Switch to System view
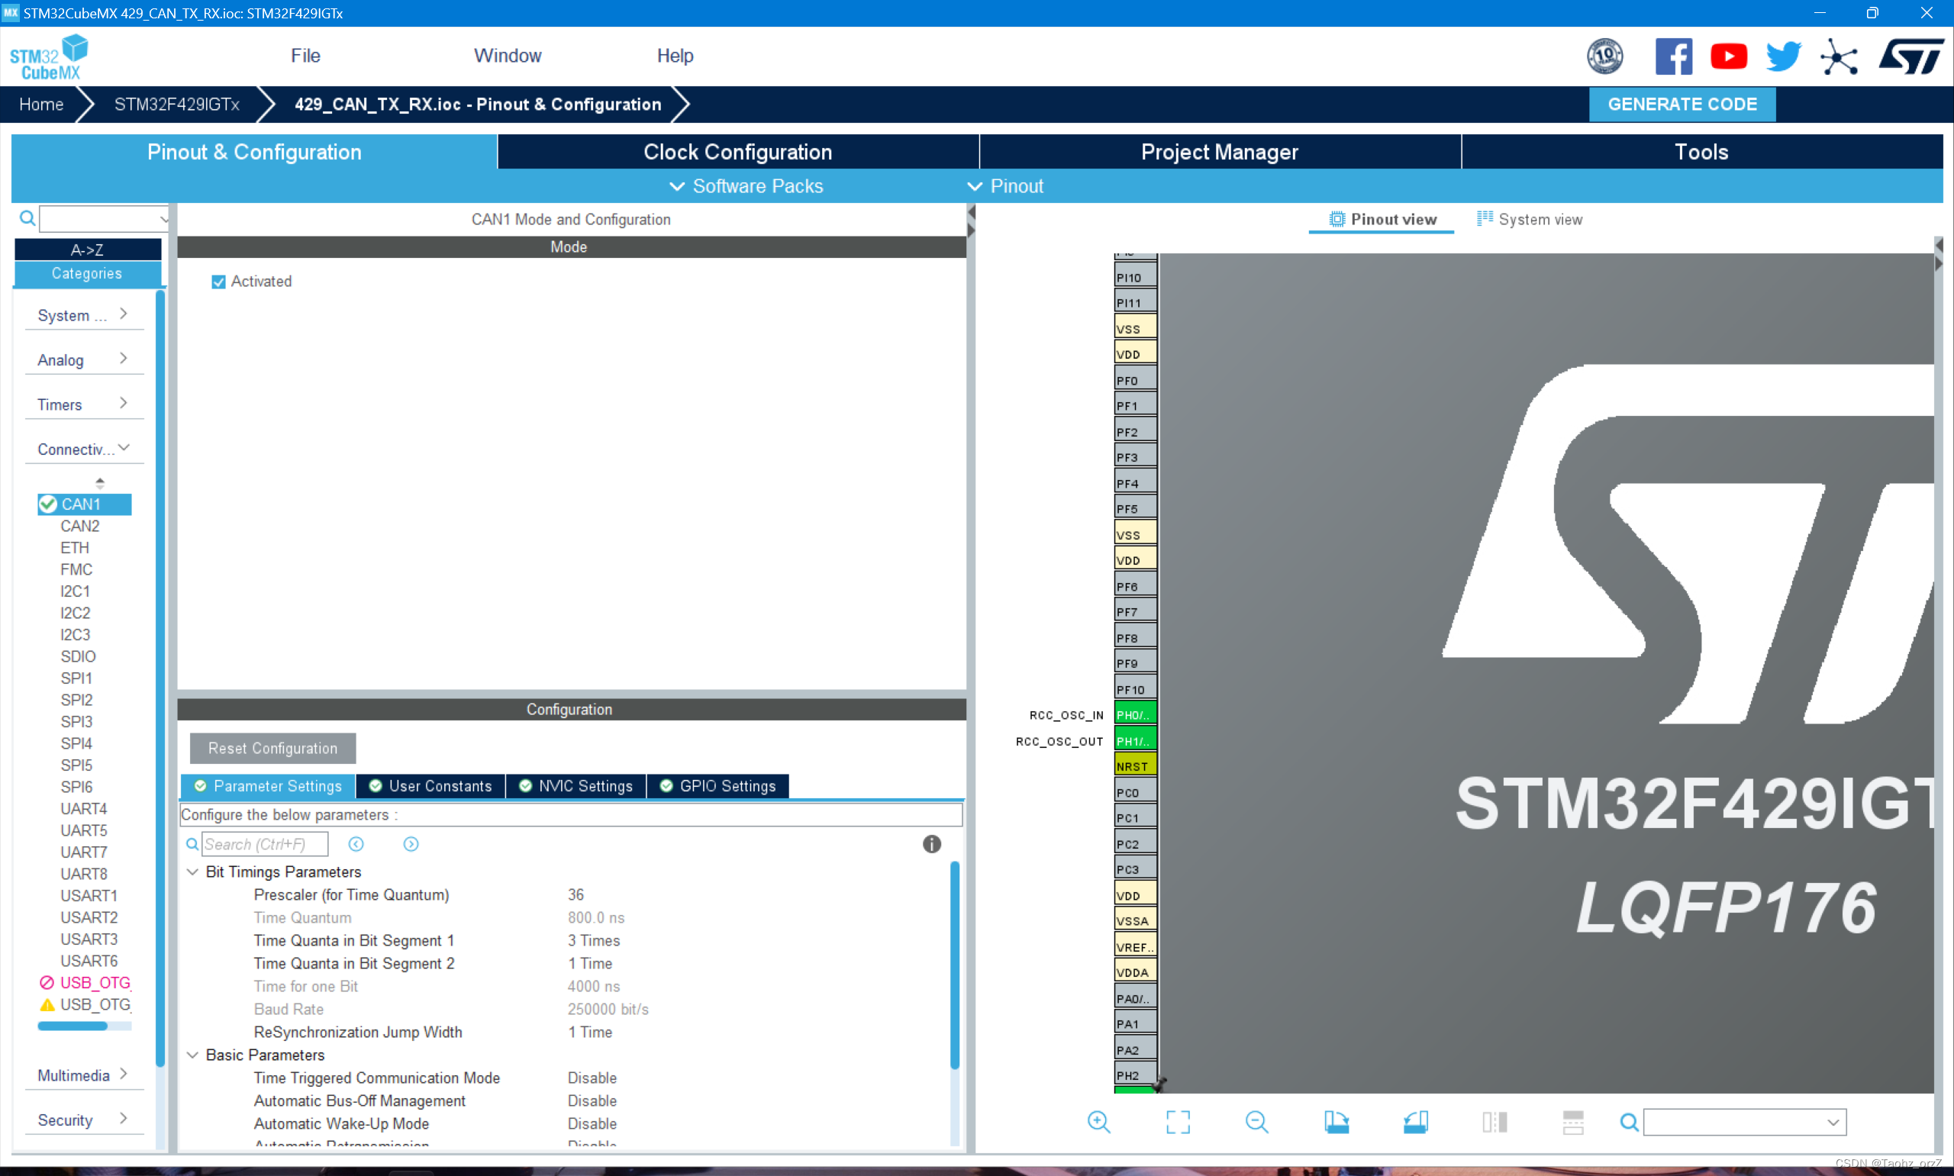This screenshot has width=1954, height=1176. pos(1530,220)
